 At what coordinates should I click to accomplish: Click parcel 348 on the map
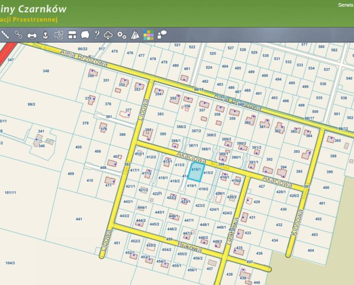[x=46, y=71]
